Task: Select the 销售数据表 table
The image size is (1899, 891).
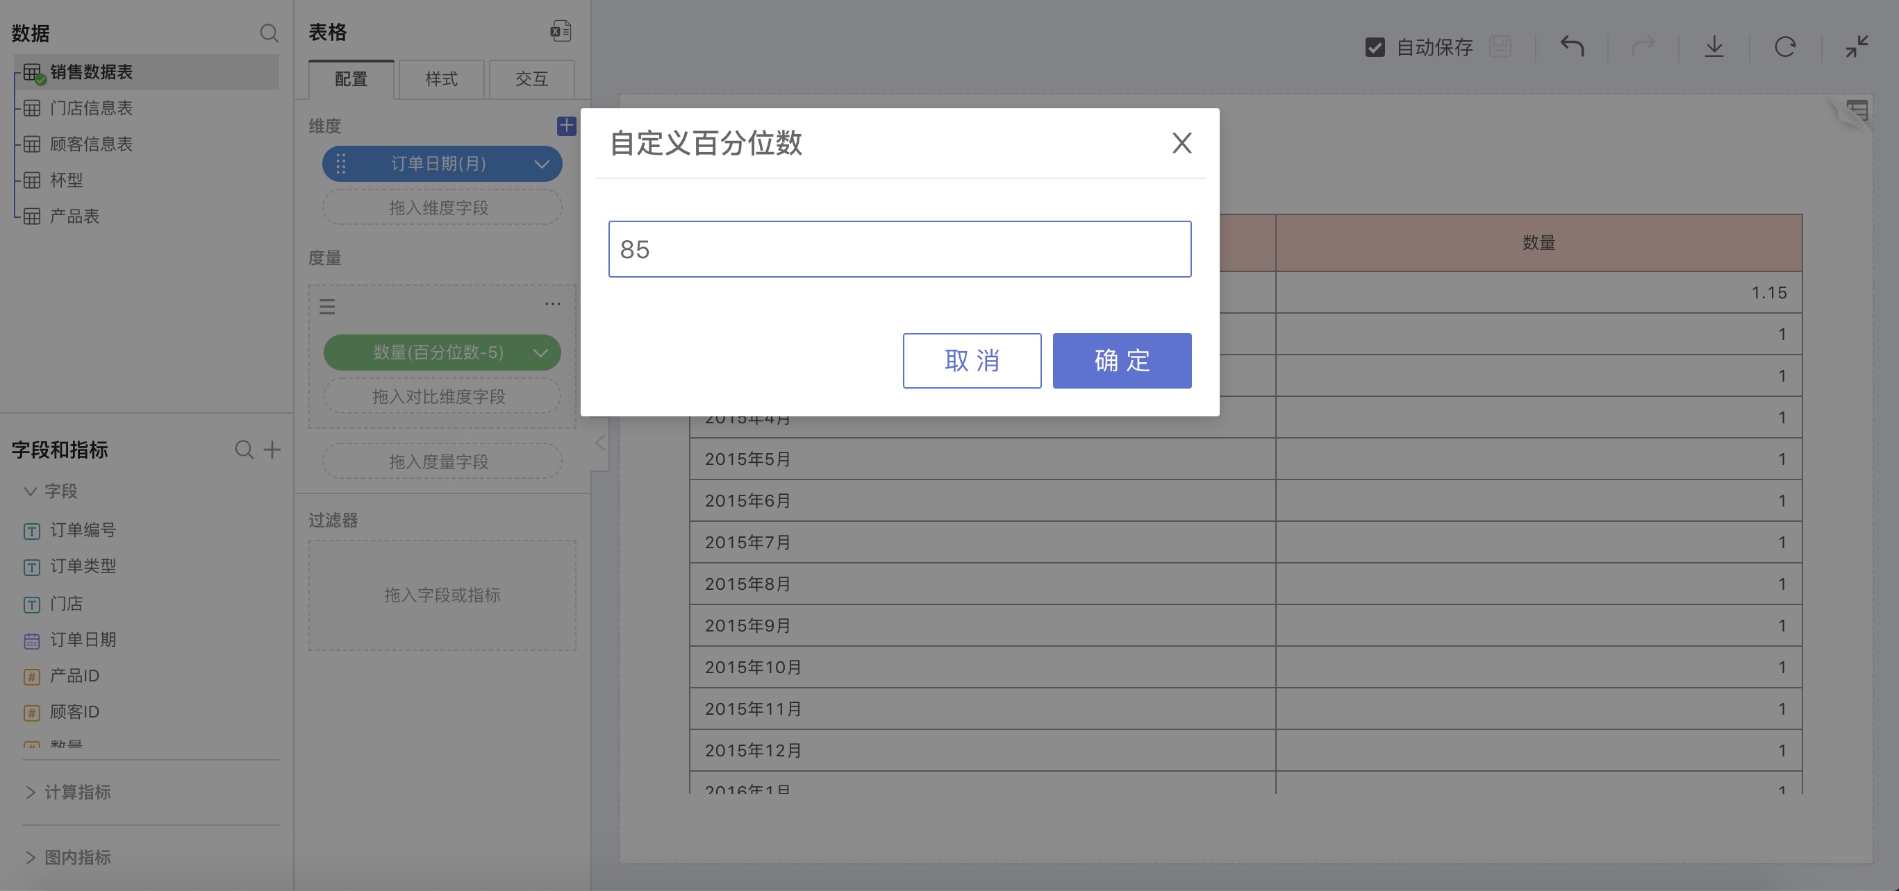Action: (x=147, y=72)
